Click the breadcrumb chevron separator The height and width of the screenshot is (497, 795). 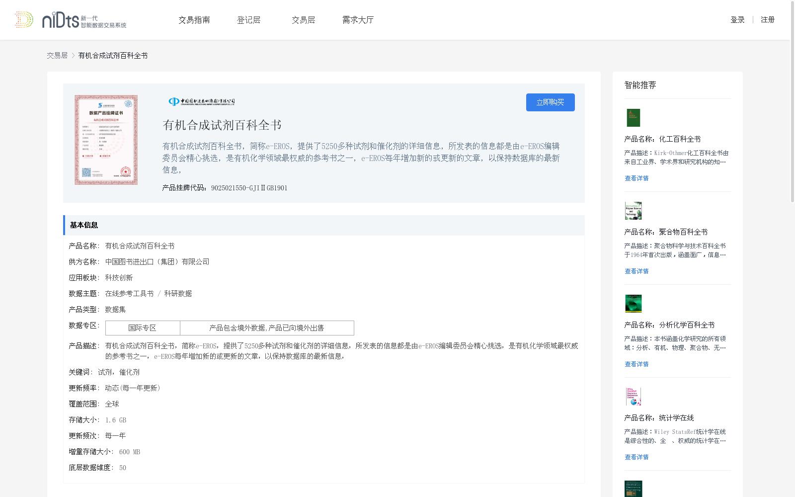point(73,56)
